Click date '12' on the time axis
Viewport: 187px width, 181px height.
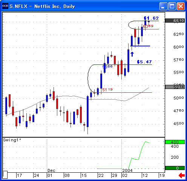[145, 175]
